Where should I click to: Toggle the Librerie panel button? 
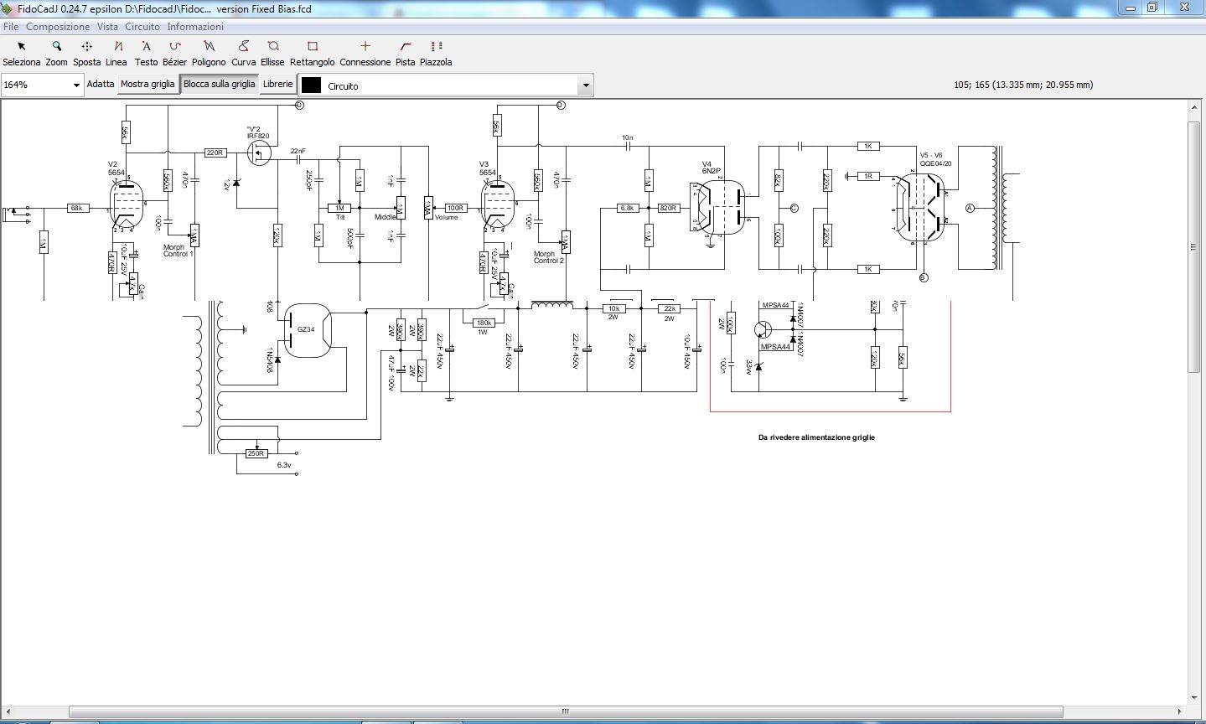pos(278,85)
